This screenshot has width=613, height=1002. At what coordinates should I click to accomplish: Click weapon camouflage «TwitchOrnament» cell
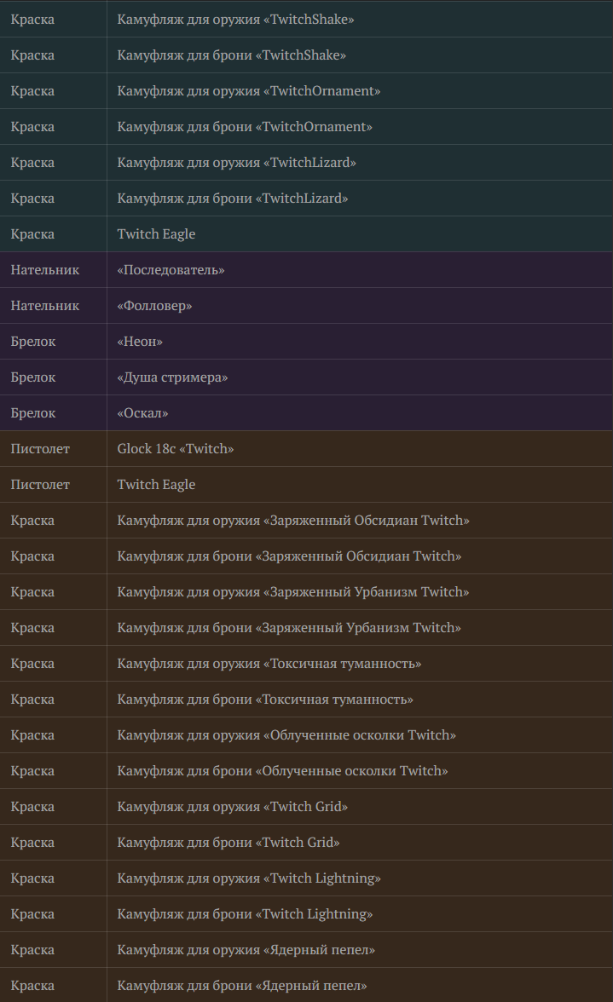pyautogui.click(x=360, y=90)
